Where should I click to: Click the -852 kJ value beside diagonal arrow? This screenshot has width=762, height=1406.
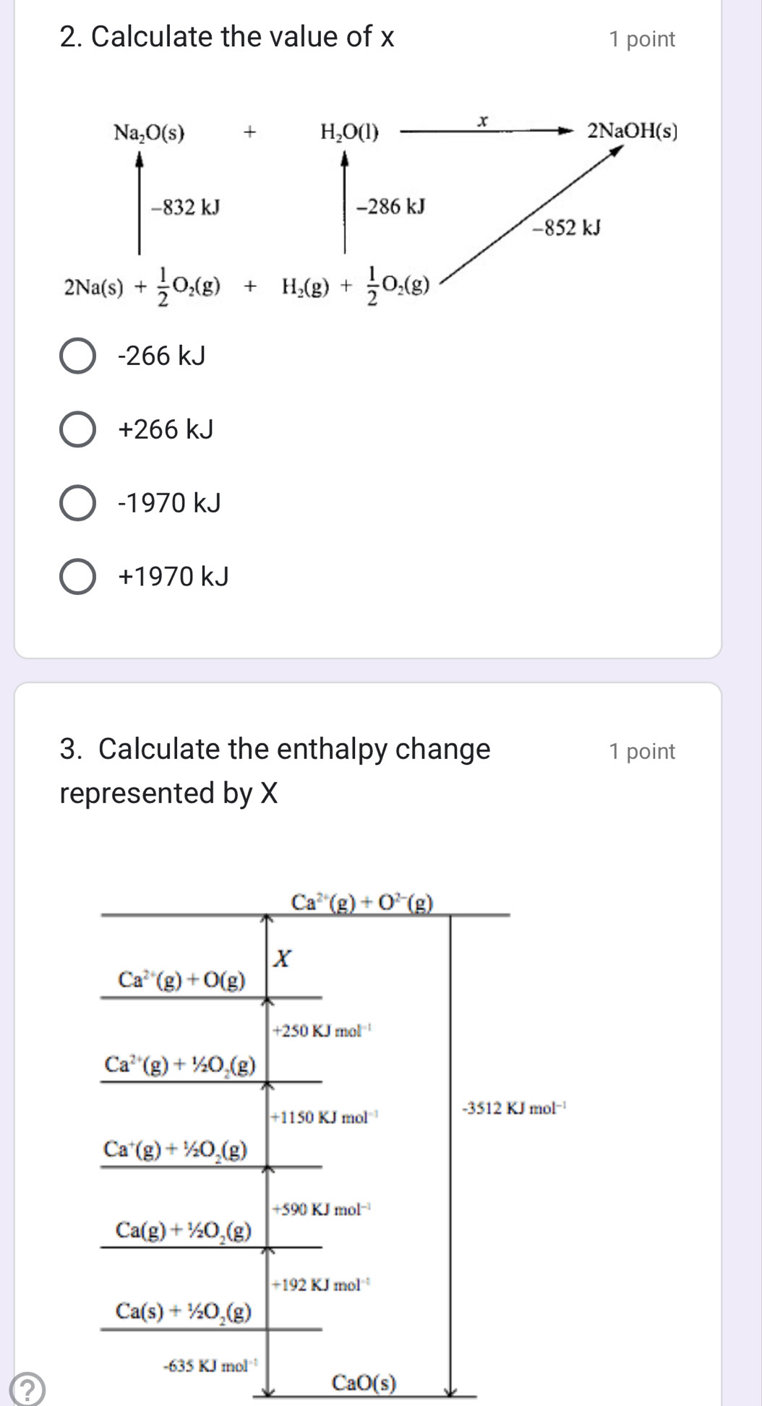567,228
